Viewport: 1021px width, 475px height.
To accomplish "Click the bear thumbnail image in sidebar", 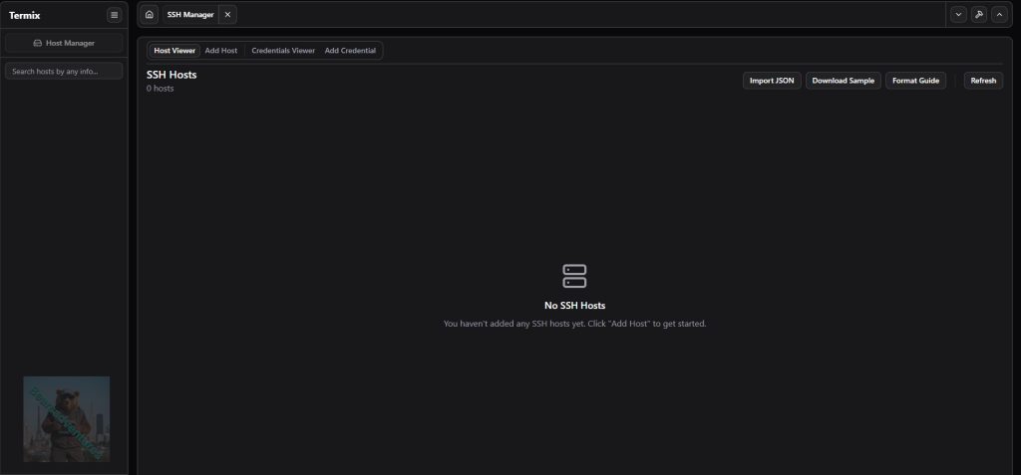I will [x=66, y=418].
